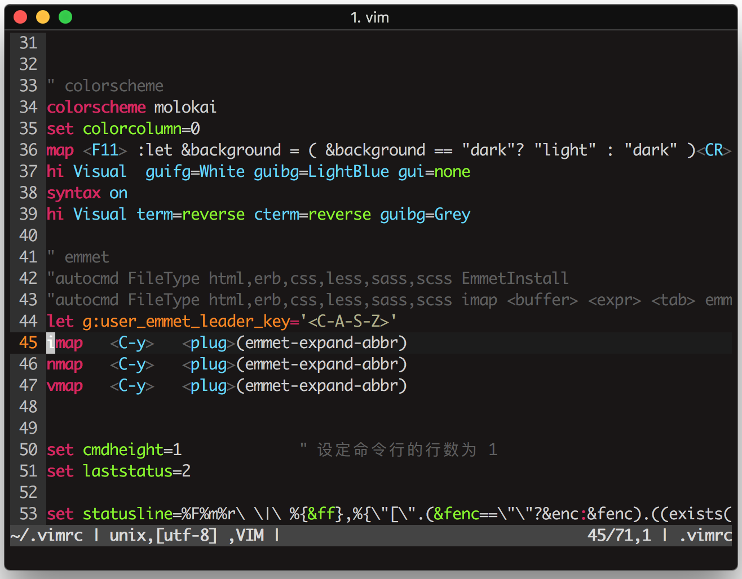This screenshot has width=742, height=579.
Task: Click 'guifg=White' on line 37
Action: point(195,171)
